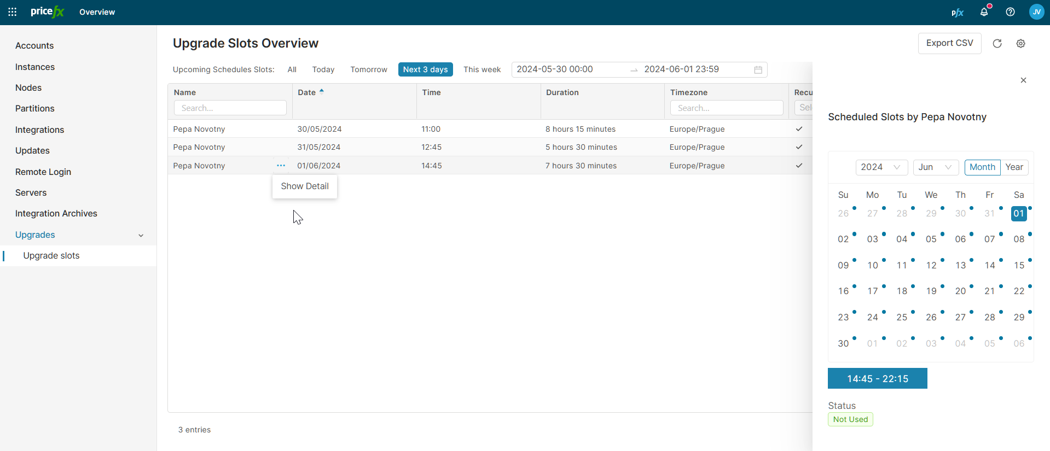Choose Show Detail from context menu
1050x451 pixels.
305,186
